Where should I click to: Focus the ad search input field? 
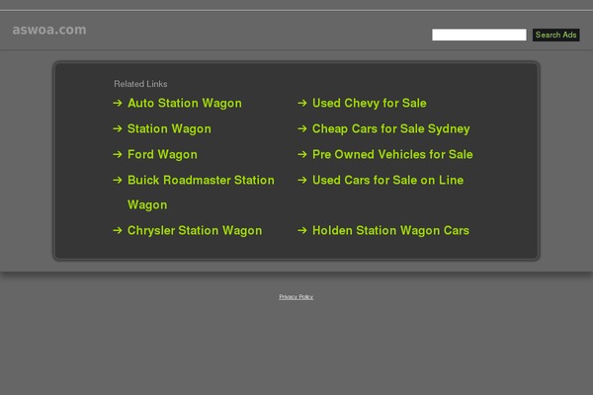coord(479,35)
